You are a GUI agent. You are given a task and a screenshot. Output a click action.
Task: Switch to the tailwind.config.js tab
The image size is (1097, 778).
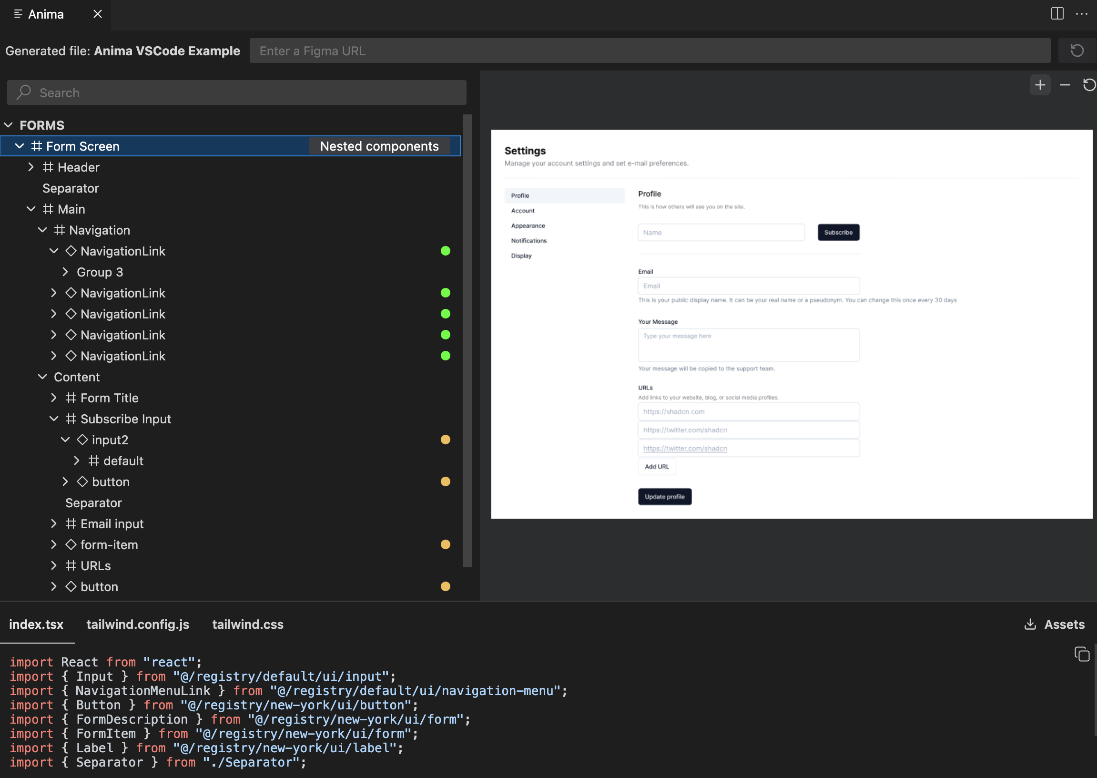click(x=138, y=624)
